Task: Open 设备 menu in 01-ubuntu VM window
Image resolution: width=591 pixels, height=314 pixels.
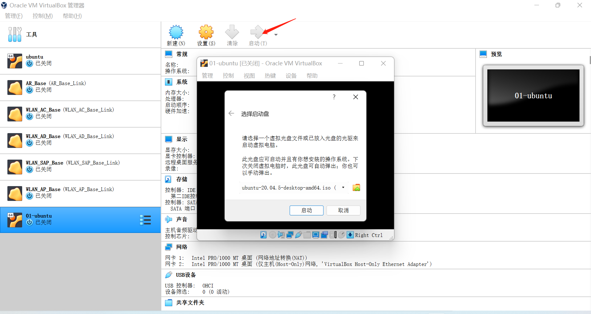Action: [x=291, y=76]
